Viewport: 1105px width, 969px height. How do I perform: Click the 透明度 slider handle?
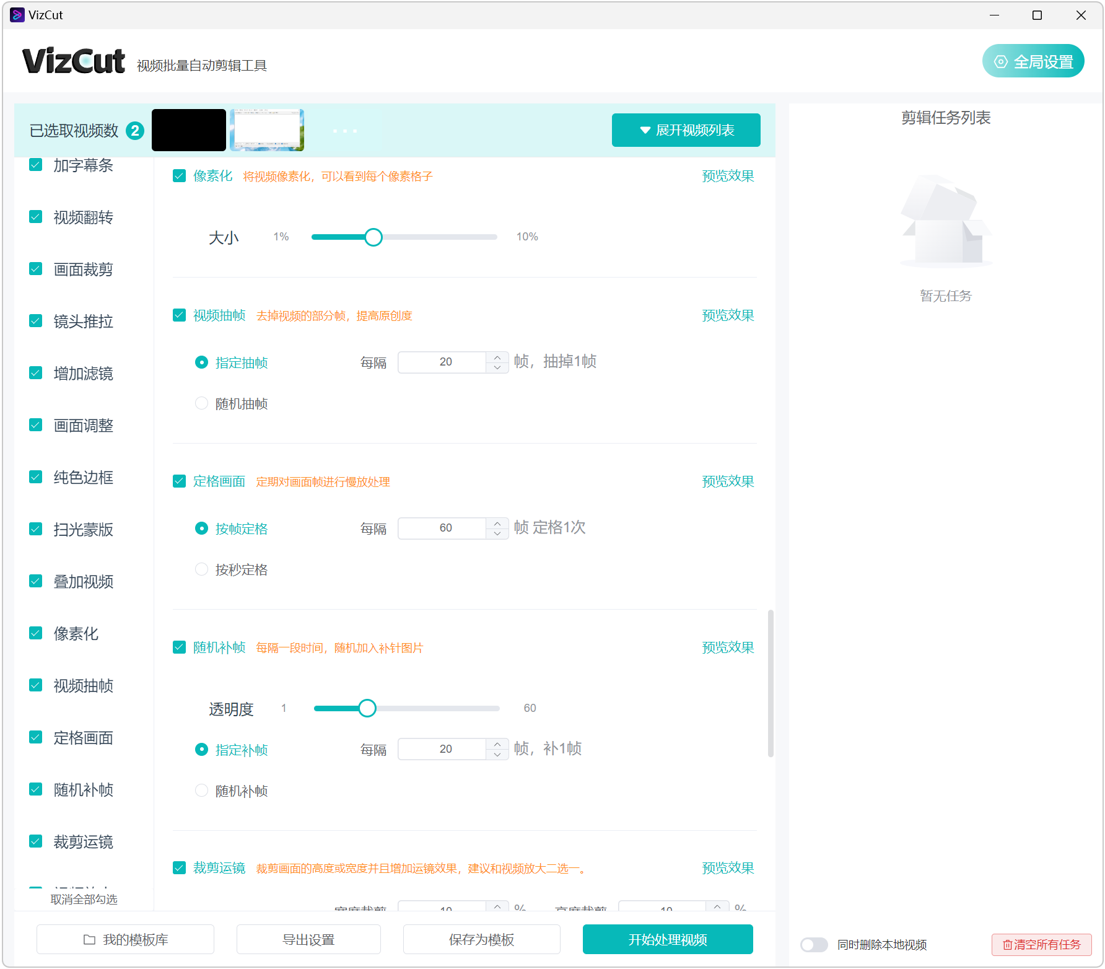click(367, 708)
